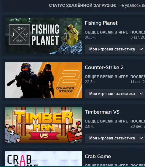Open the Crab Game banner image
145x167 pixels.
(x=43, y=159)
